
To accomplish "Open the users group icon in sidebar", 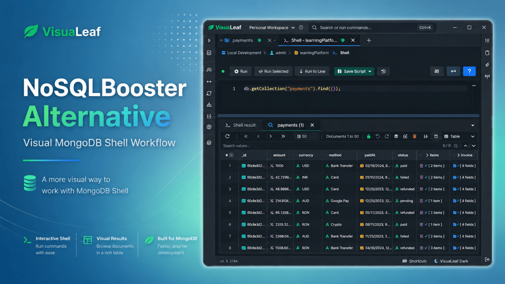I will click(x=209, y=70).
